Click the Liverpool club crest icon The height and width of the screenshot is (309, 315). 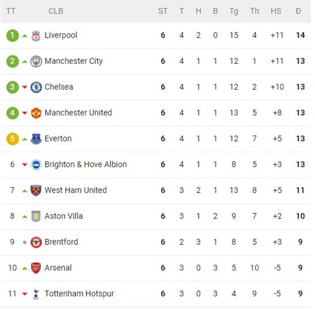[36, 36]
